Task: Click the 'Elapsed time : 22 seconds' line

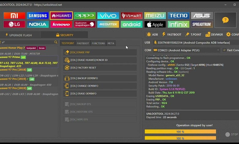Action: (x=161, y=117)
